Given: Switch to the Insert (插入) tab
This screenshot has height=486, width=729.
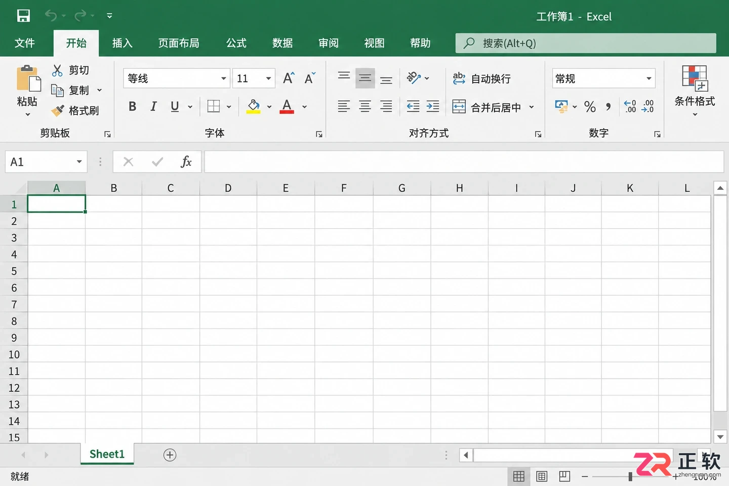Looking at the screenshot, I should 123,43.
